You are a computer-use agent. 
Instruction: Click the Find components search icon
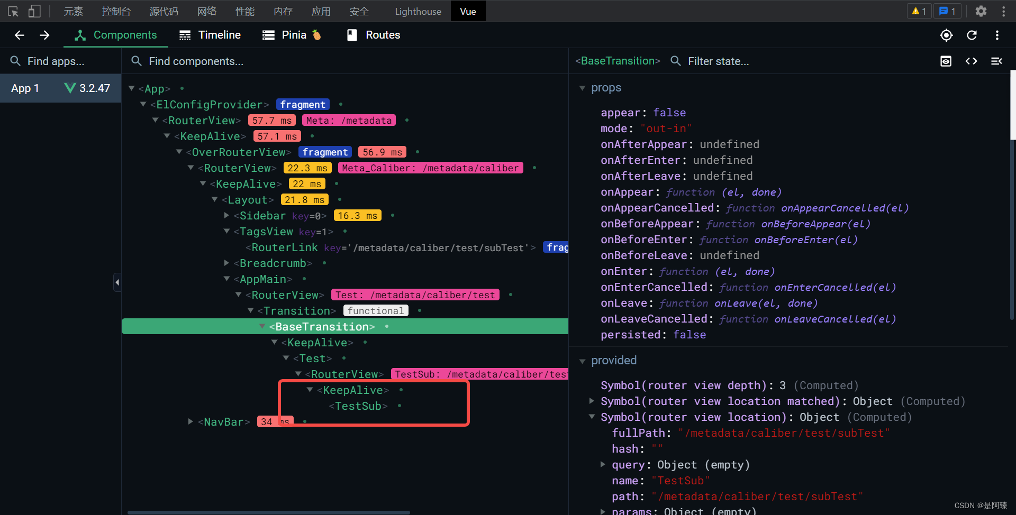pyautogui.click(x=137, y=61)
